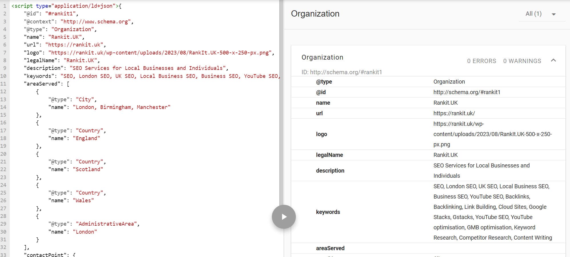The width and height of the screenshot is (570, 257).
Task: Click the 0 ERRORS indicator
Action: tap(481, 61)
